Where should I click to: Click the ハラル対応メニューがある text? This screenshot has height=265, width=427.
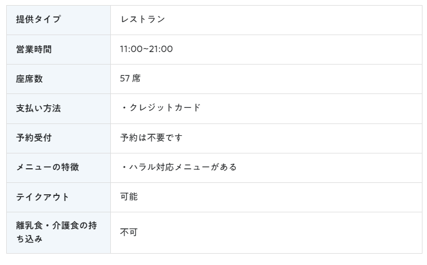click(x=183, y=167)
